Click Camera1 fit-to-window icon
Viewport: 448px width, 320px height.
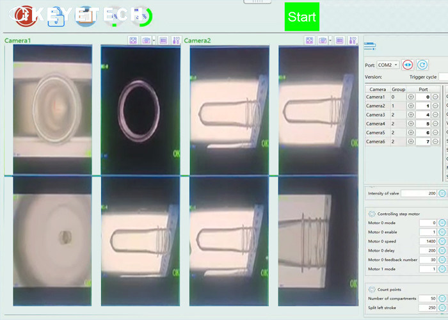coord(133,40)
